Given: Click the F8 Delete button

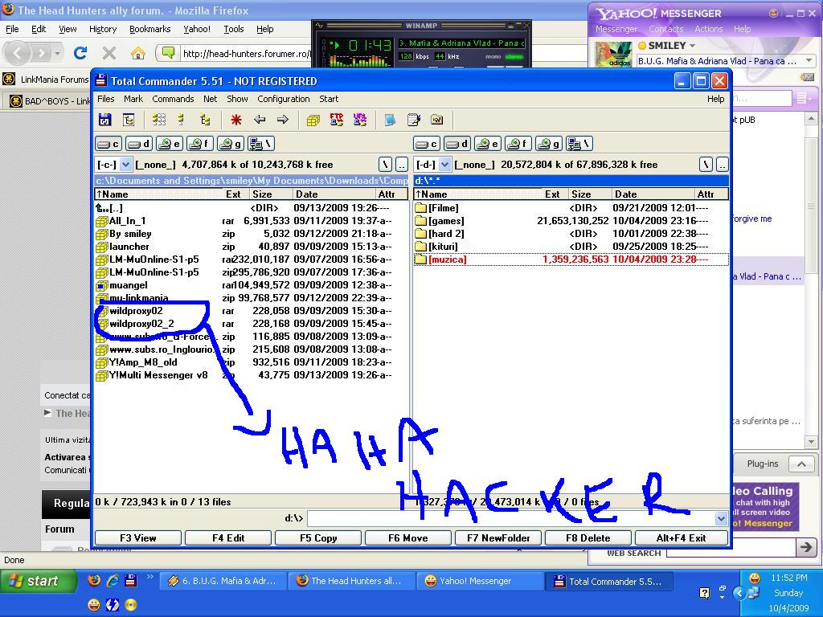Looking at the screenshot, I should point(588,537).
